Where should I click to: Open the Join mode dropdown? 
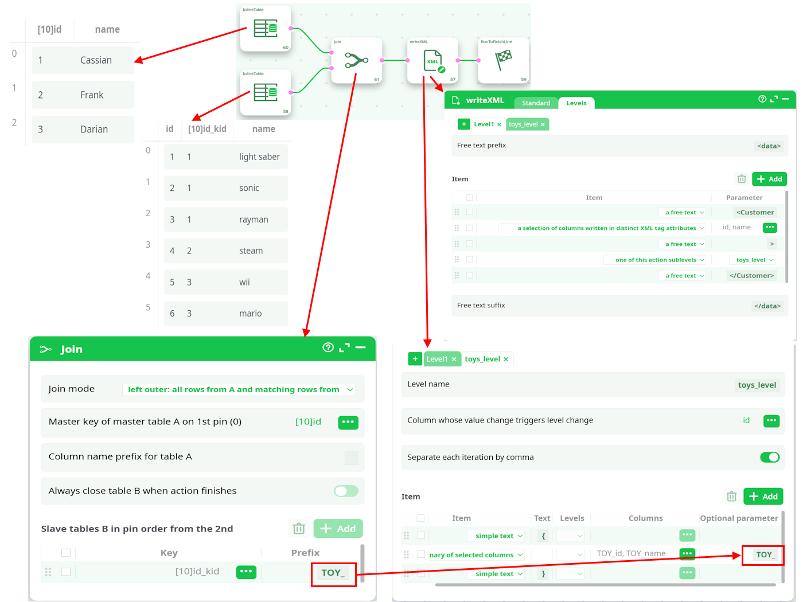click(x=239, y=389)
